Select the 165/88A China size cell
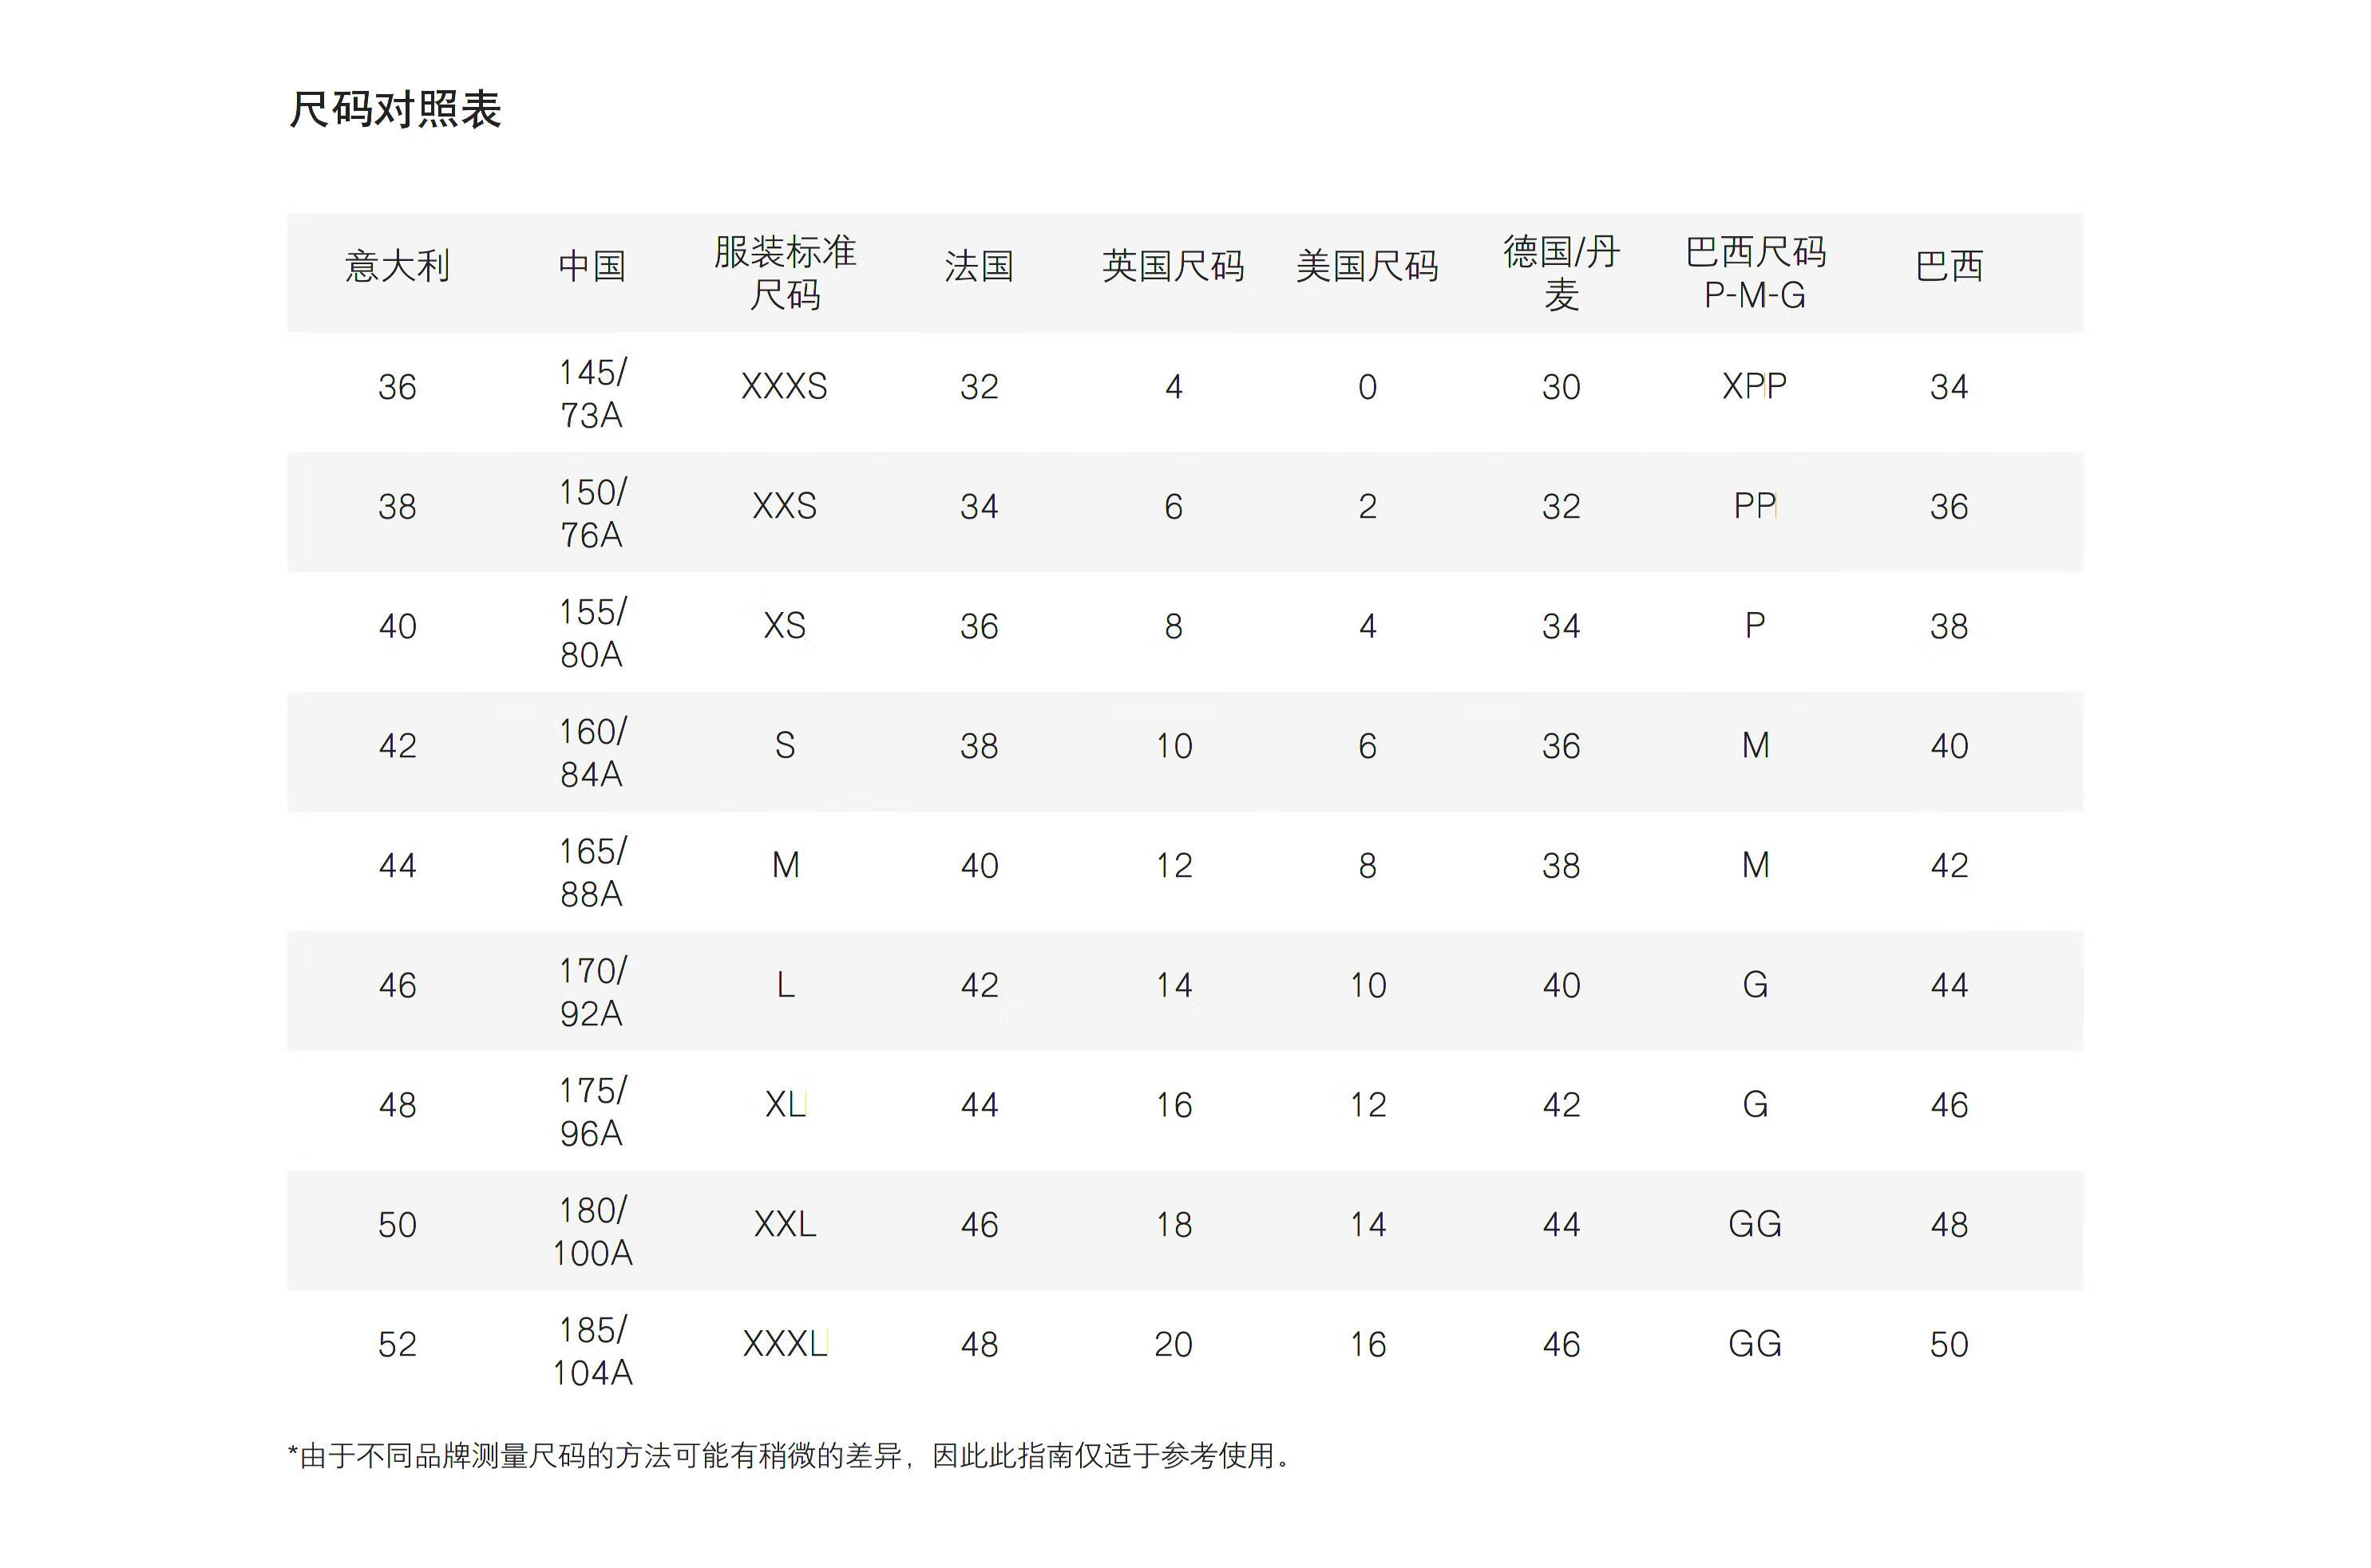 click(592, 872)
